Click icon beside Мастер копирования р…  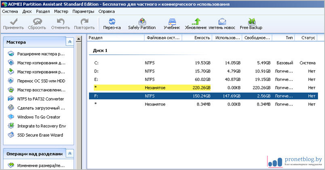click(11, 72)
